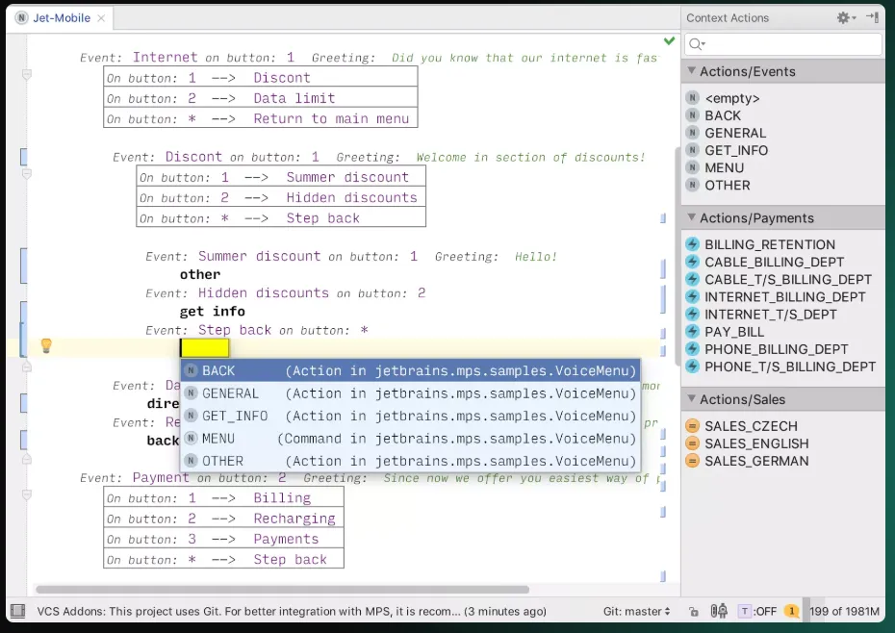Open the notifications badge in status bar
The width and height of the screenshot is (895, 633).
point(791,611)
